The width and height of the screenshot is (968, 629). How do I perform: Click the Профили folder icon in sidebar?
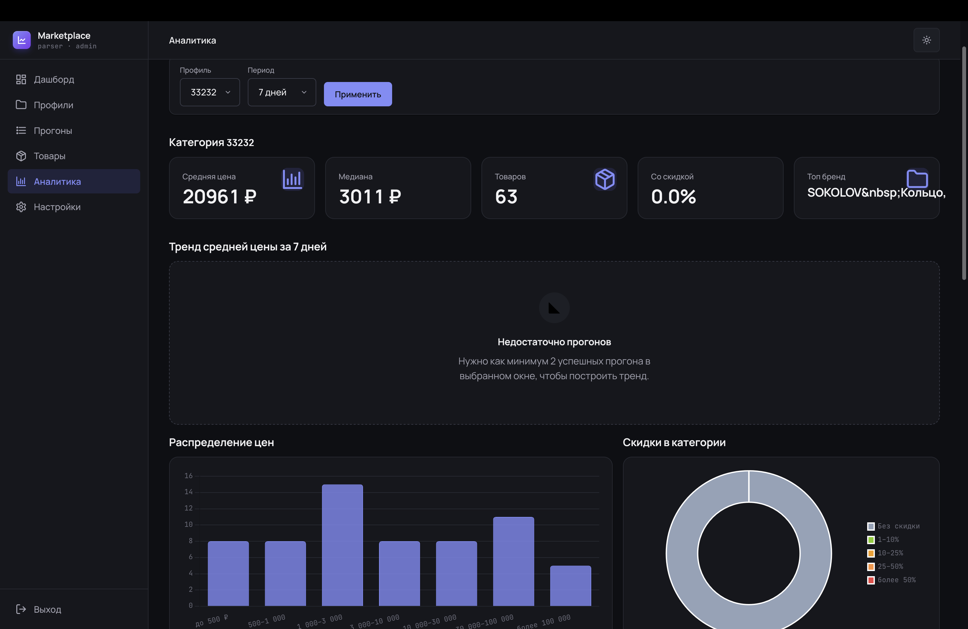coord(21,104)
